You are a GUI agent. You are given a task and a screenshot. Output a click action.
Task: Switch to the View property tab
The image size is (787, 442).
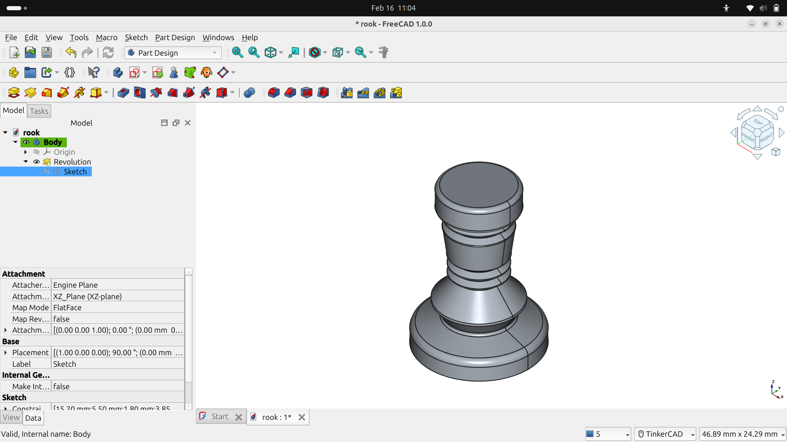[x=11, y=417]
